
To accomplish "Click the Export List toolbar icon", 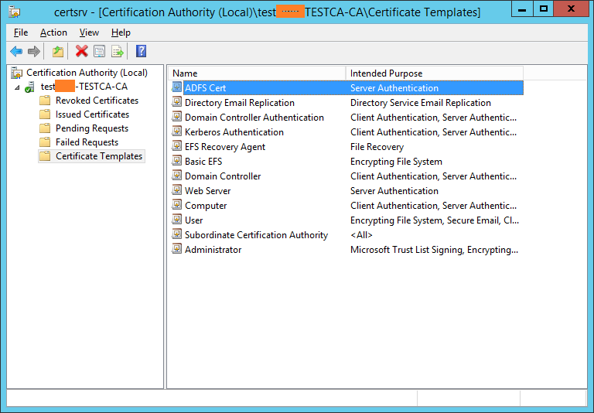I will 118,52.
